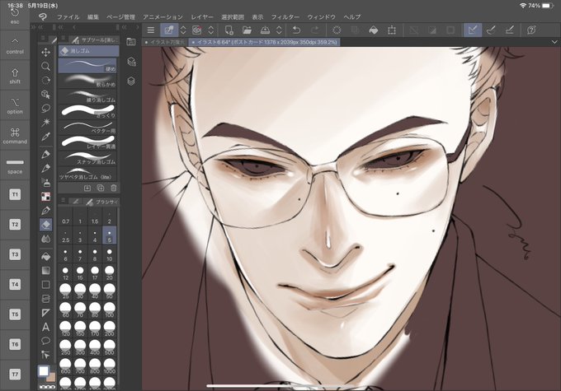This screenshot has height=391, width=561.
Task: Select the Zoom magnifier tool
Action: point(45,67)
